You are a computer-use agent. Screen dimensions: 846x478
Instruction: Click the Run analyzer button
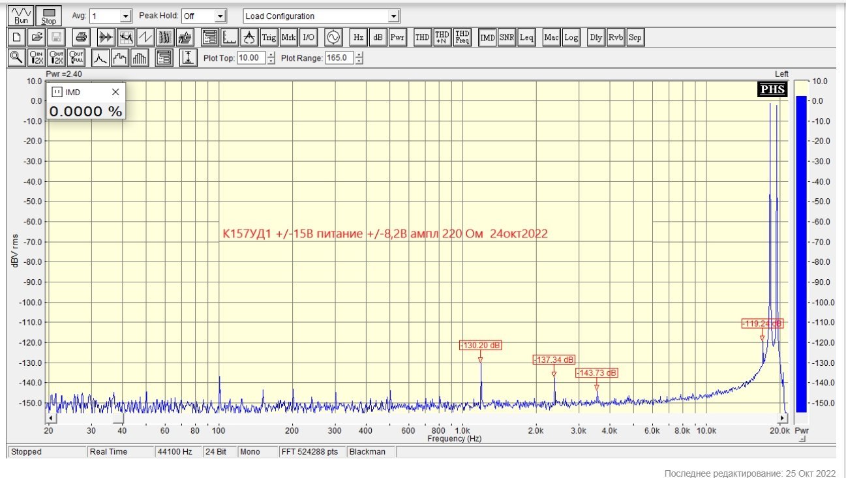[x=22, y=16]
